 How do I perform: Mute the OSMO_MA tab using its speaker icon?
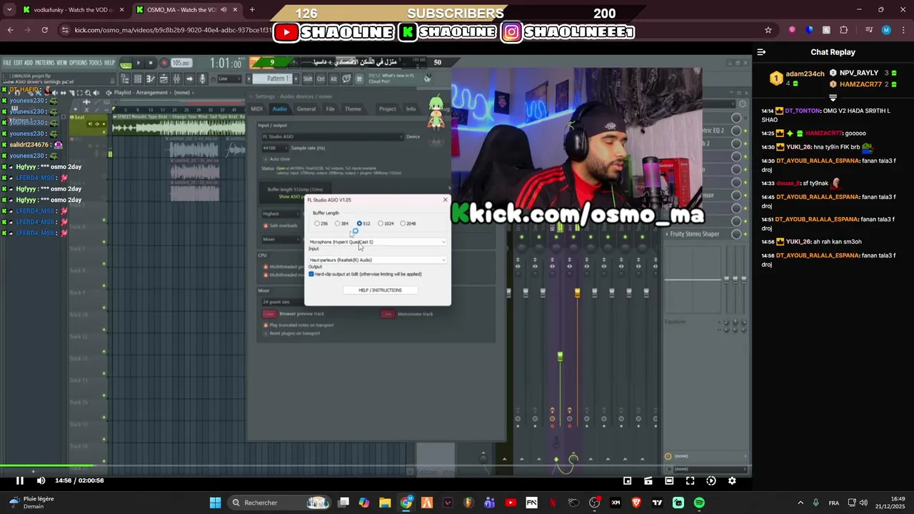tap(224, 10)
